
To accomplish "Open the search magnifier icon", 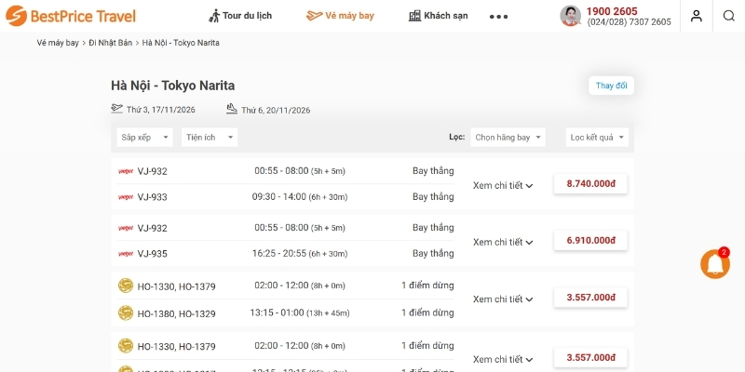I will 729,16.
